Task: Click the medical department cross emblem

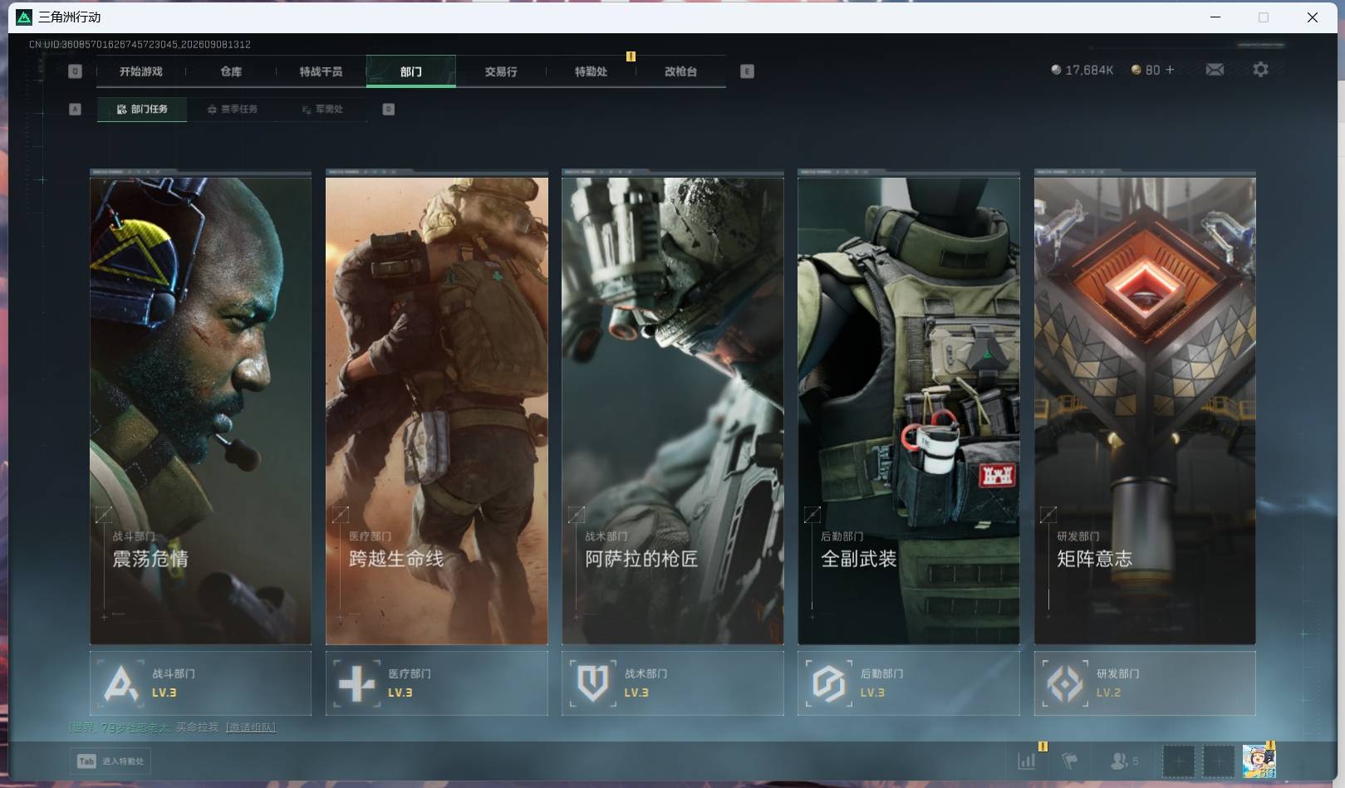Action: [357, 683]
